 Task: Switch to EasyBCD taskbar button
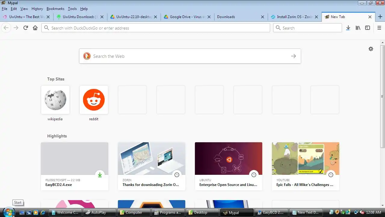(271, 212)
